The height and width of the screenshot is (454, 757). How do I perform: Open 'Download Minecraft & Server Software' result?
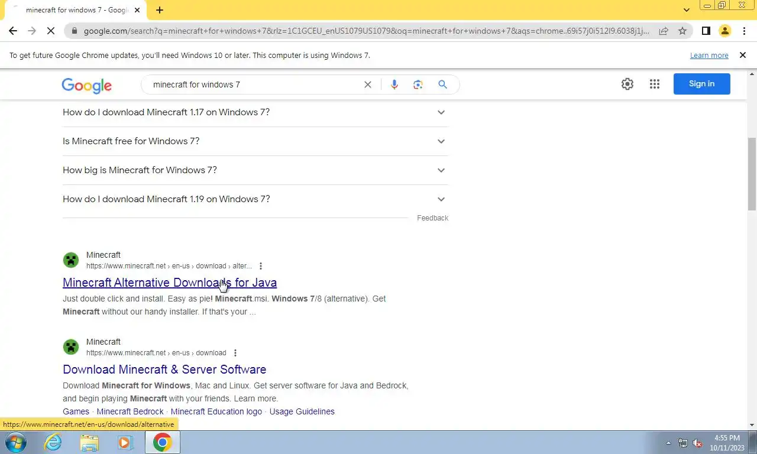click(x=164, y=369)
